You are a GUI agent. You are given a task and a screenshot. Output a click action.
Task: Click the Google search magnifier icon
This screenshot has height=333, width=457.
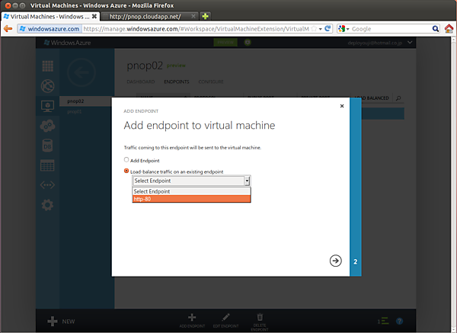[x=435, y=29]
